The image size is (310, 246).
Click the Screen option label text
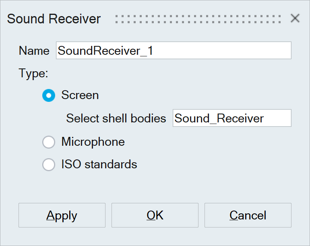click(x=80, y=95)
